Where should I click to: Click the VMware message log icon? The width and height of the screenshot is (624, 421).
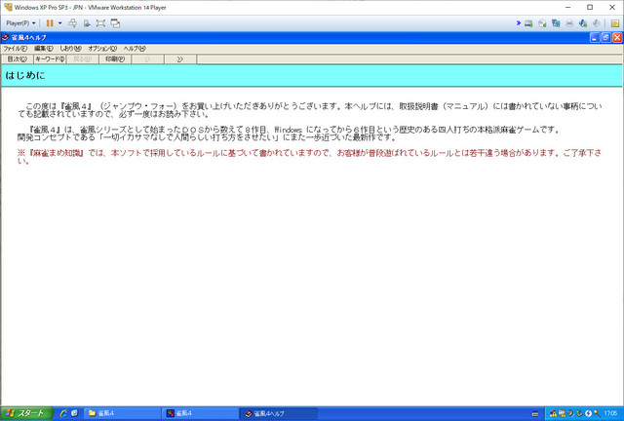[x=615, y=23]
